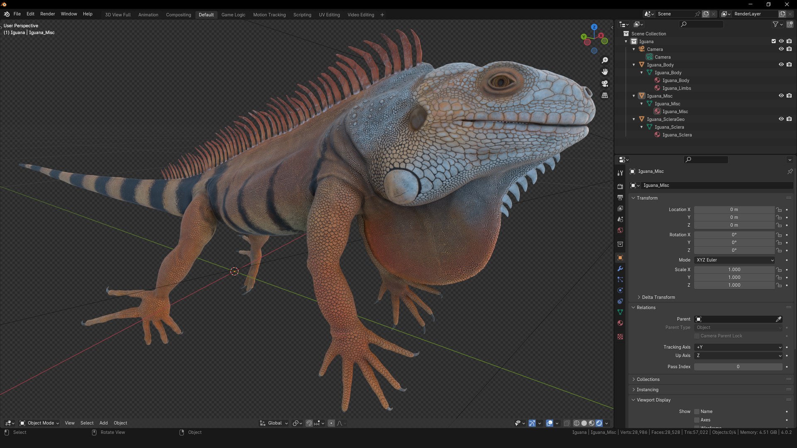Uncheck the Iguana collection exclude checkbox
Screen dimensions: 797x448
click(x=773, y=41)
